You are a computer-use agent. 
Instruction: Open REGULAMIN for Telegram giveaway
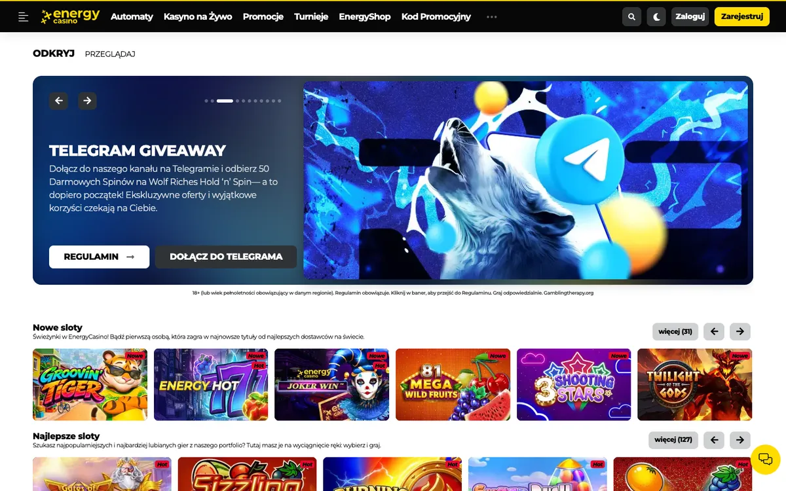[x=99, y=257]
